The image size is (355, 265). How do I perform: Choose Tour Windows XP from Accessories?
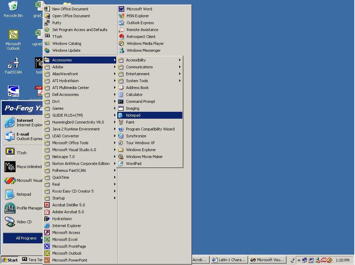150,143
